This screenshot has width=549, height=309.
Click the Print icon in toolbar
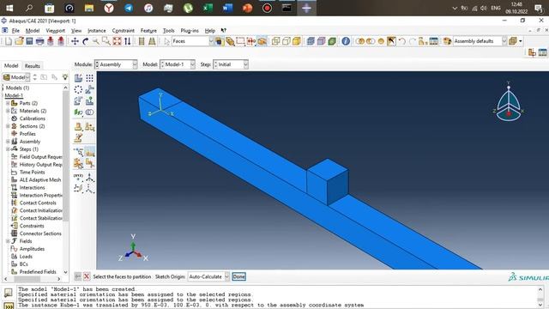pos(40,41)
